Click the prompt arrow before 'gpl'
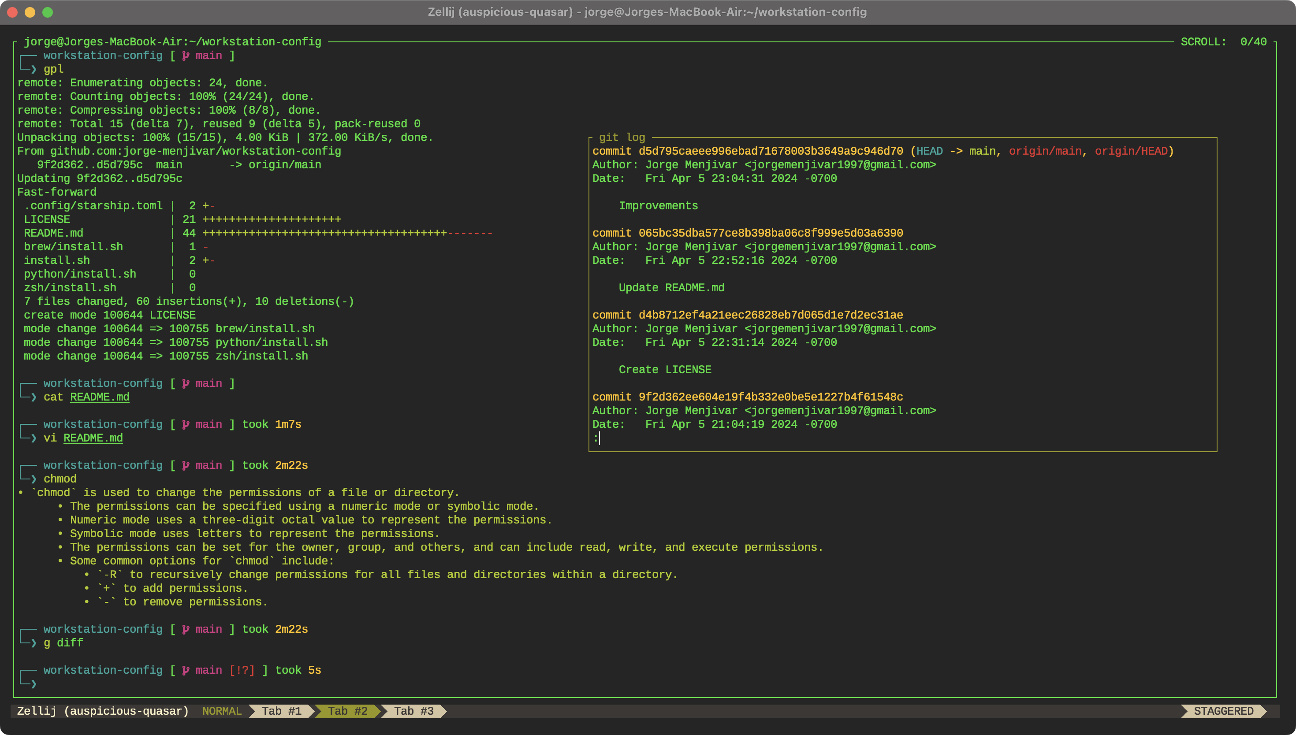 point(34,69)
